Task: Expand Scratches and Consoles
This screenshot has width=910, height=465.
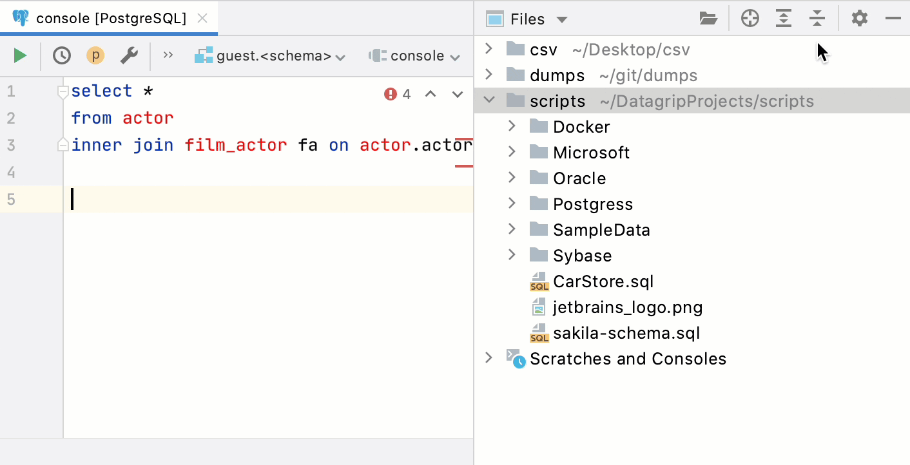Action: (489, 359)
